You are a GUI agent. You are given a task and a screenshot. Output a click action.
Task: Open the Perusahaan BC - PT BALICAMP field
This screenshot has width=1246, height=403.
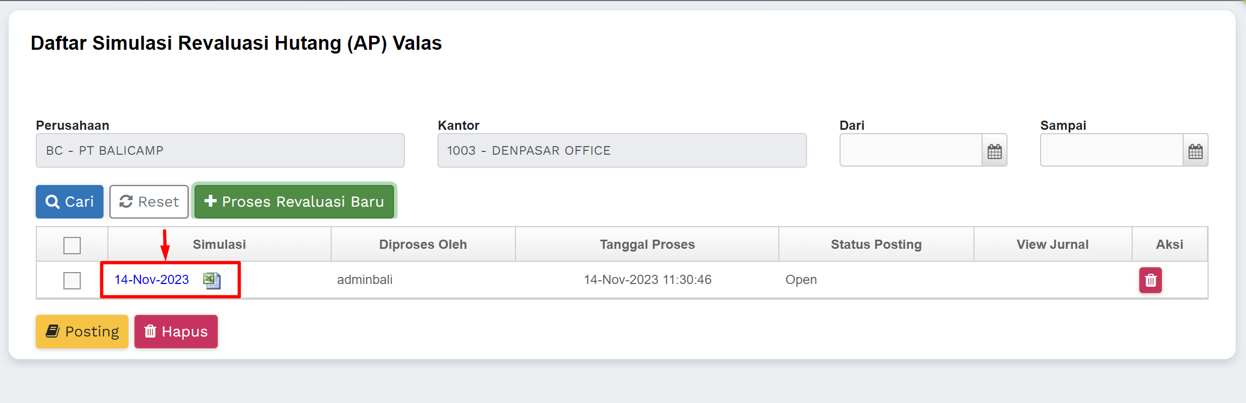[x=220, y=151]
